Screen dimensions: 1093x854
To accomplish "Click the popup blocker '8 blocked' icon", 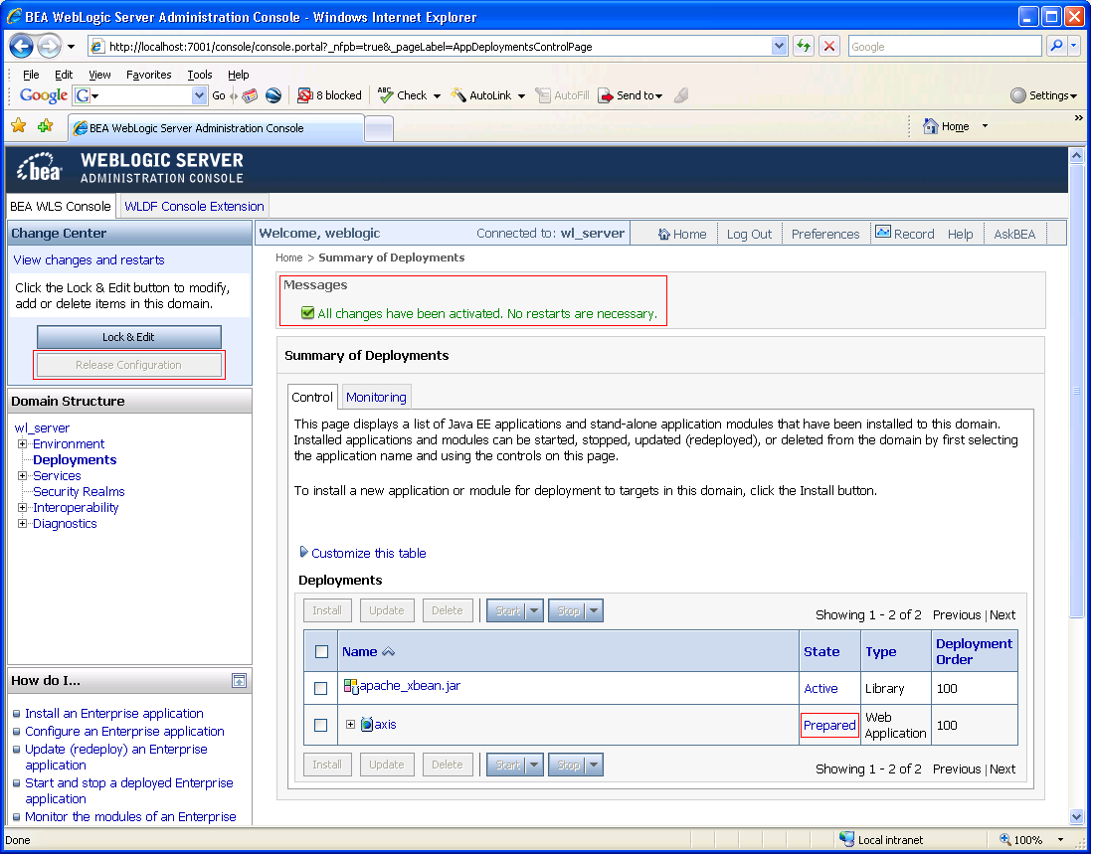I will coord(304,95).
